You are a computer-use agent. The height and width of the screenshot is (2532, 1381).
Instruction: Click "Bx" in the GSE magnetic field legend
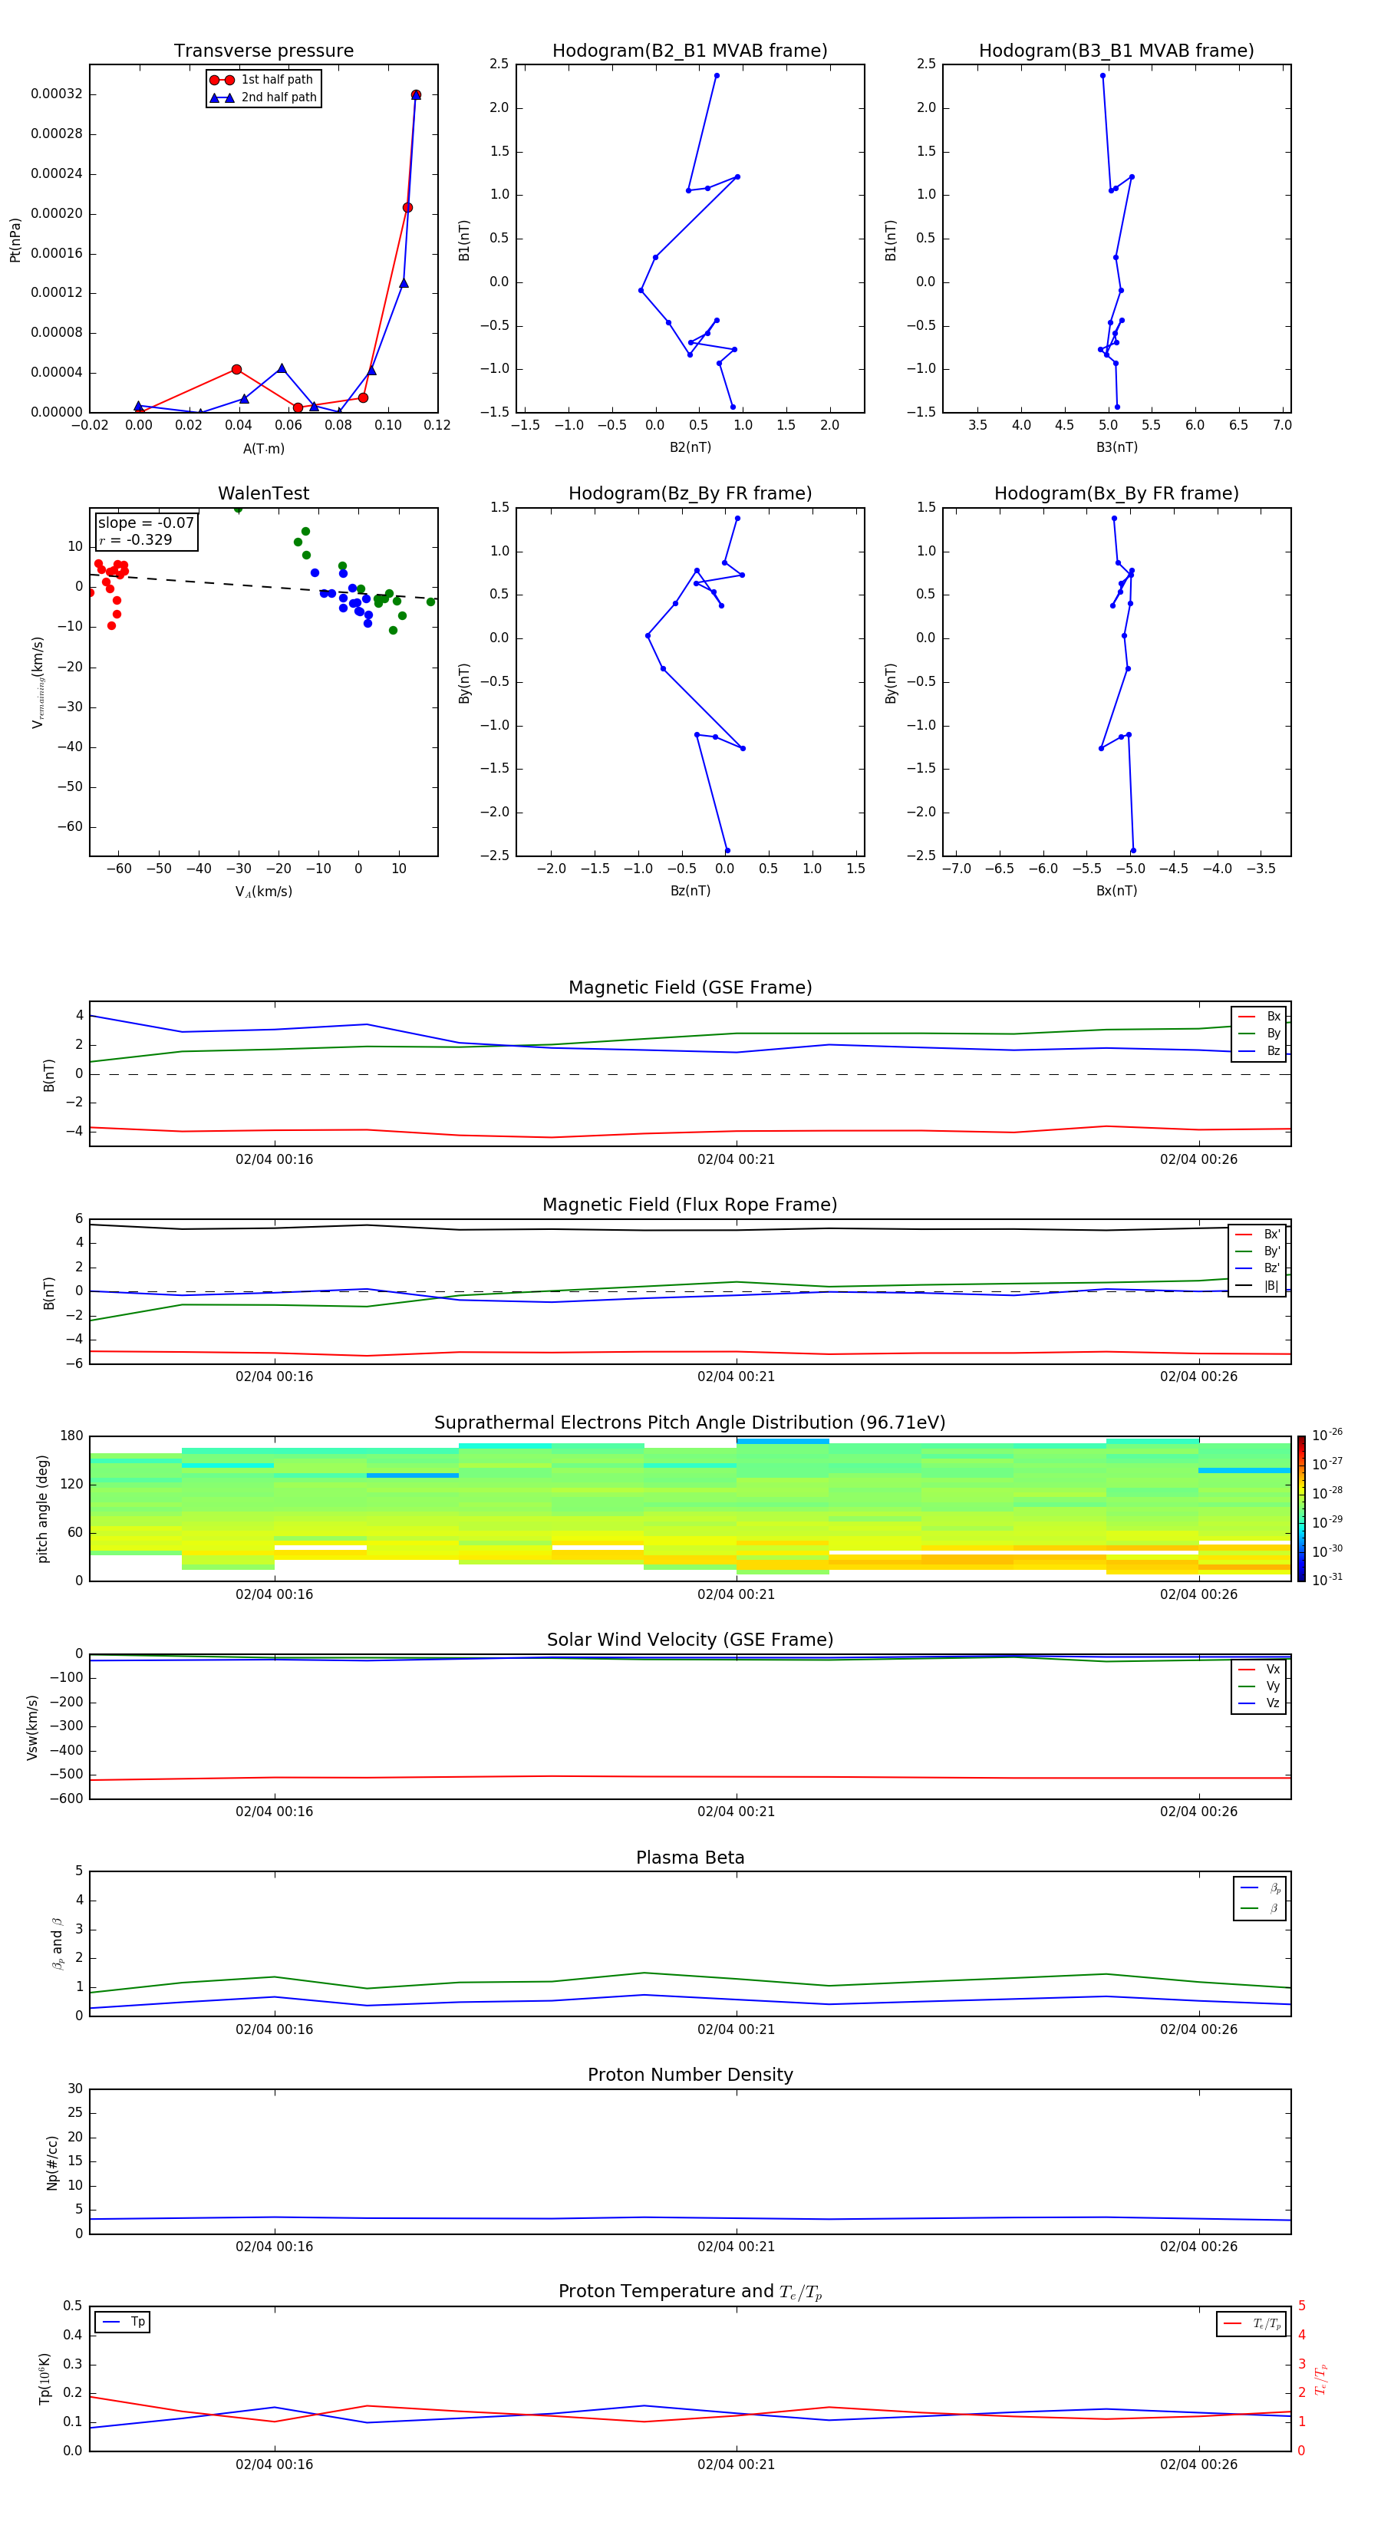click(x=1274, y=1017)
